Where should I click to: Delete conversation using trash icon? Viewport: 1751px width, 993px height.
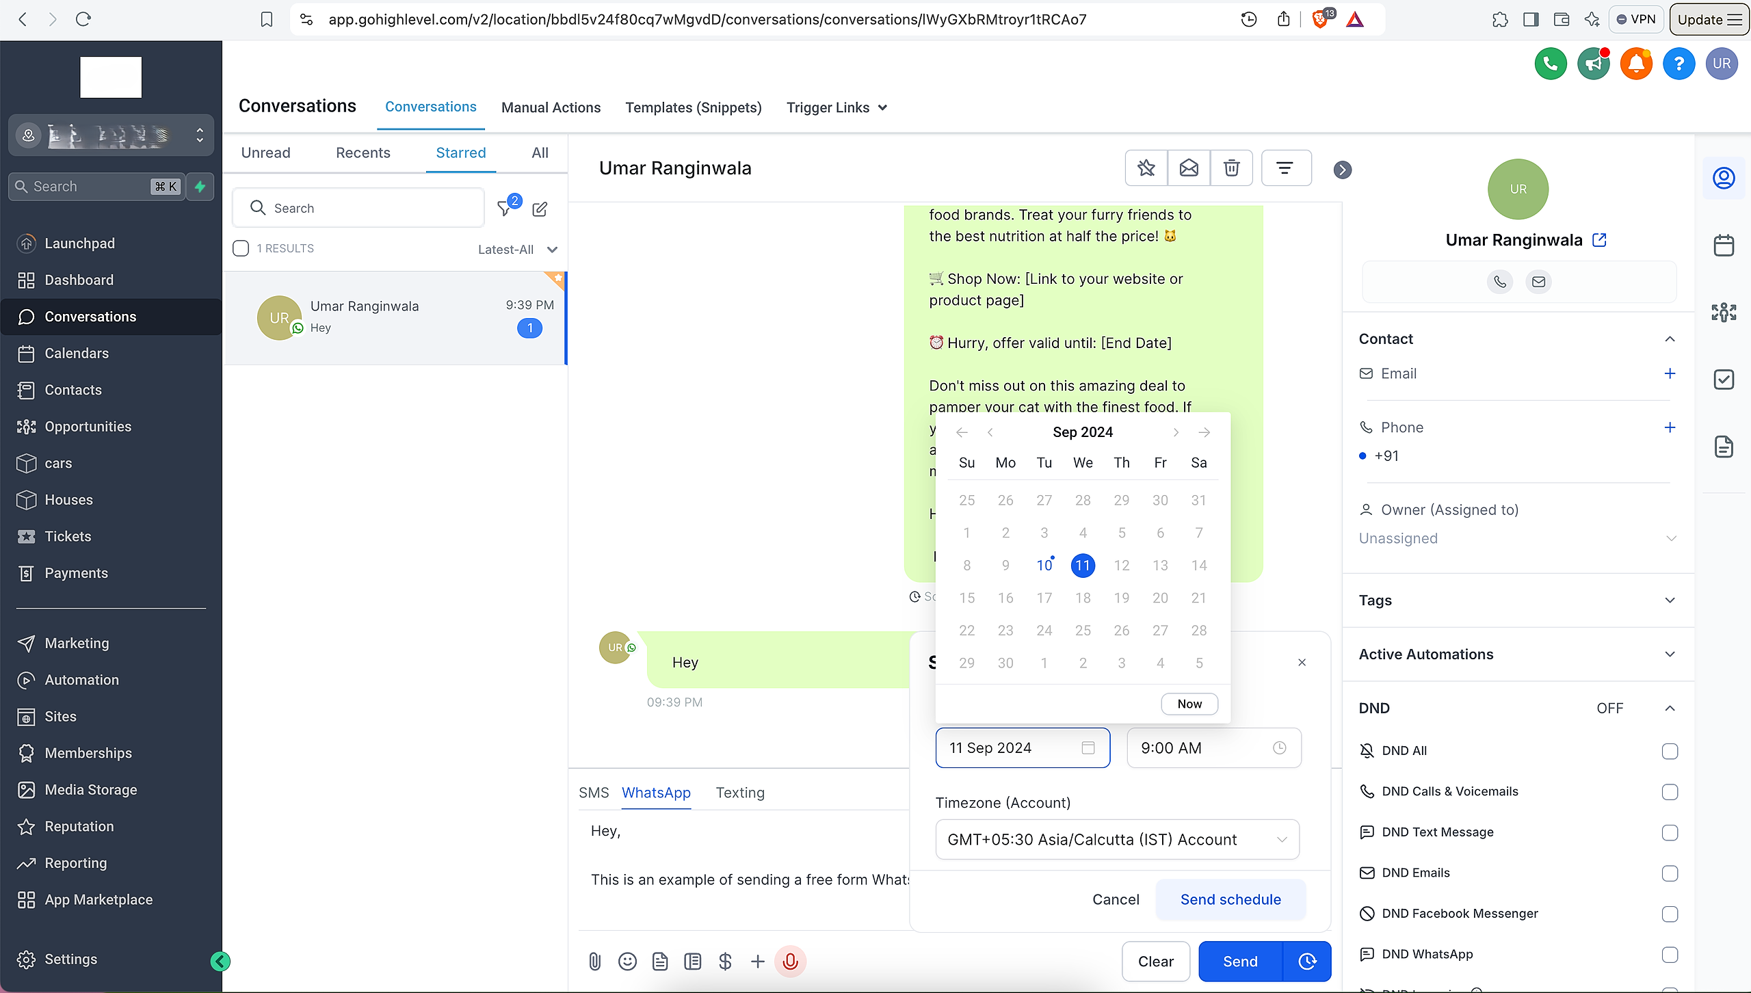point(1231,168)
